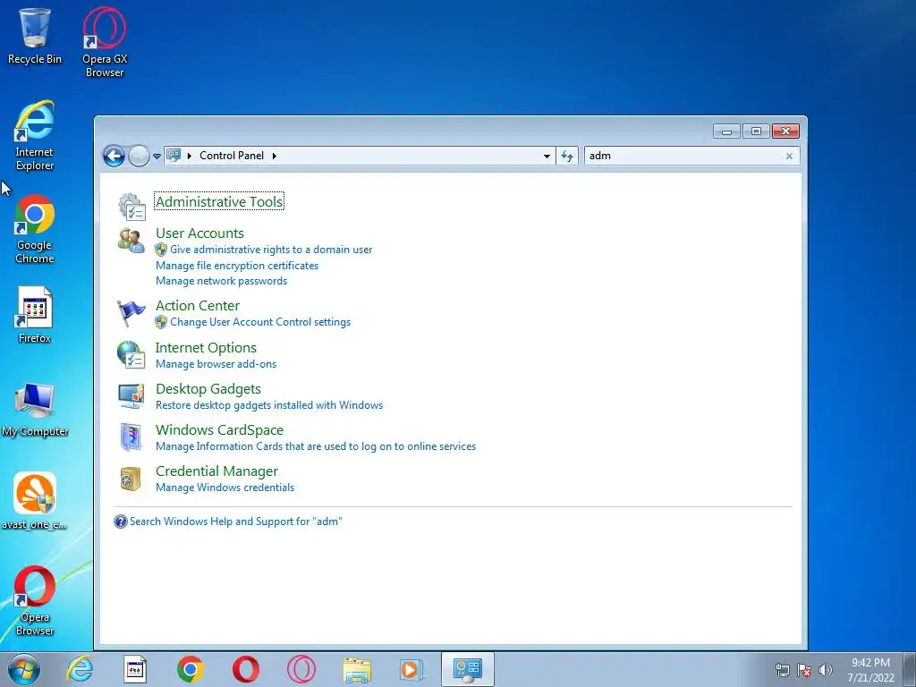The height and width of the screenshot is (687, 916).
Task: Click the volume speaker tray icon
Action: [826, 670]
